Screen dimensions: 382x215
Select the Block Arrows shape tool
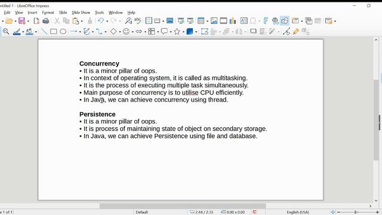[139, 32]
